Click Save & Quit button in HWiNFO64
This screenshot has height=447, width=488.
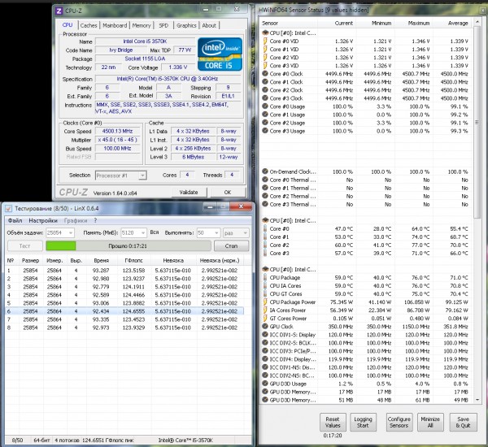pos(463,422)
